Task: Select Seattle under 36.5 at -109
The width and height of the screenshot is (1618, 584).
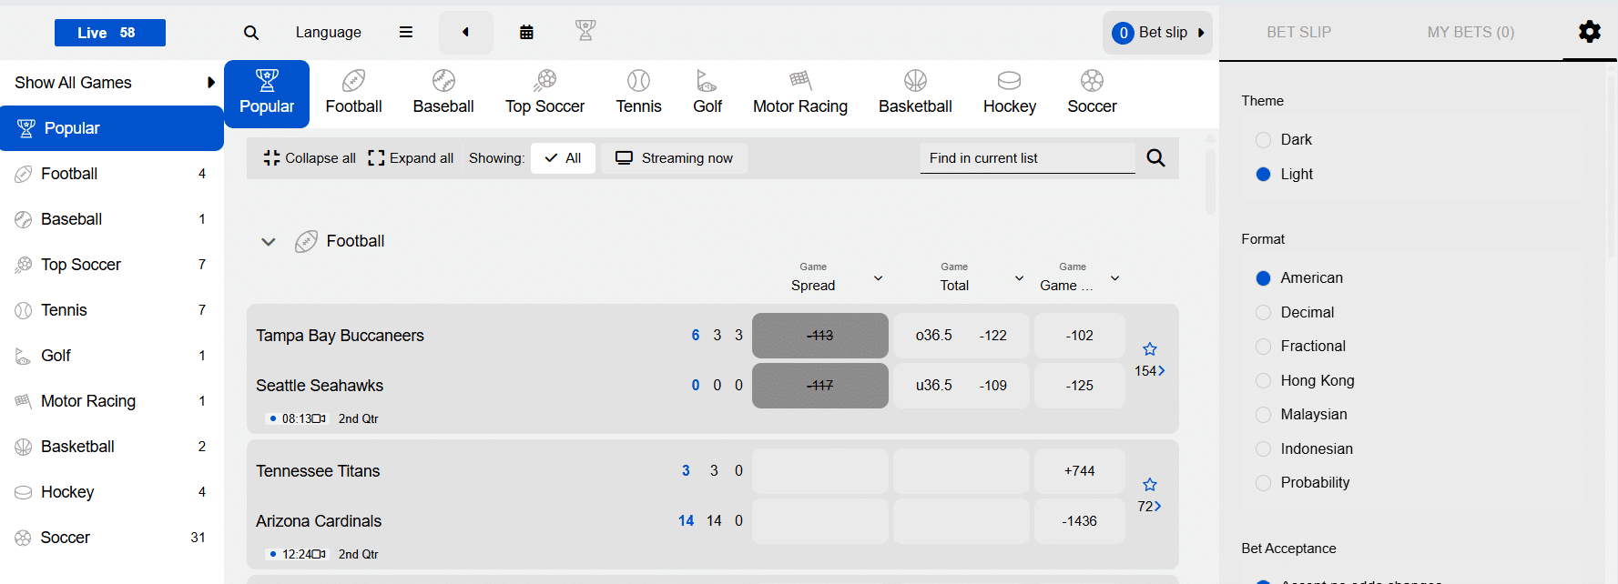Action: (962, 386)
